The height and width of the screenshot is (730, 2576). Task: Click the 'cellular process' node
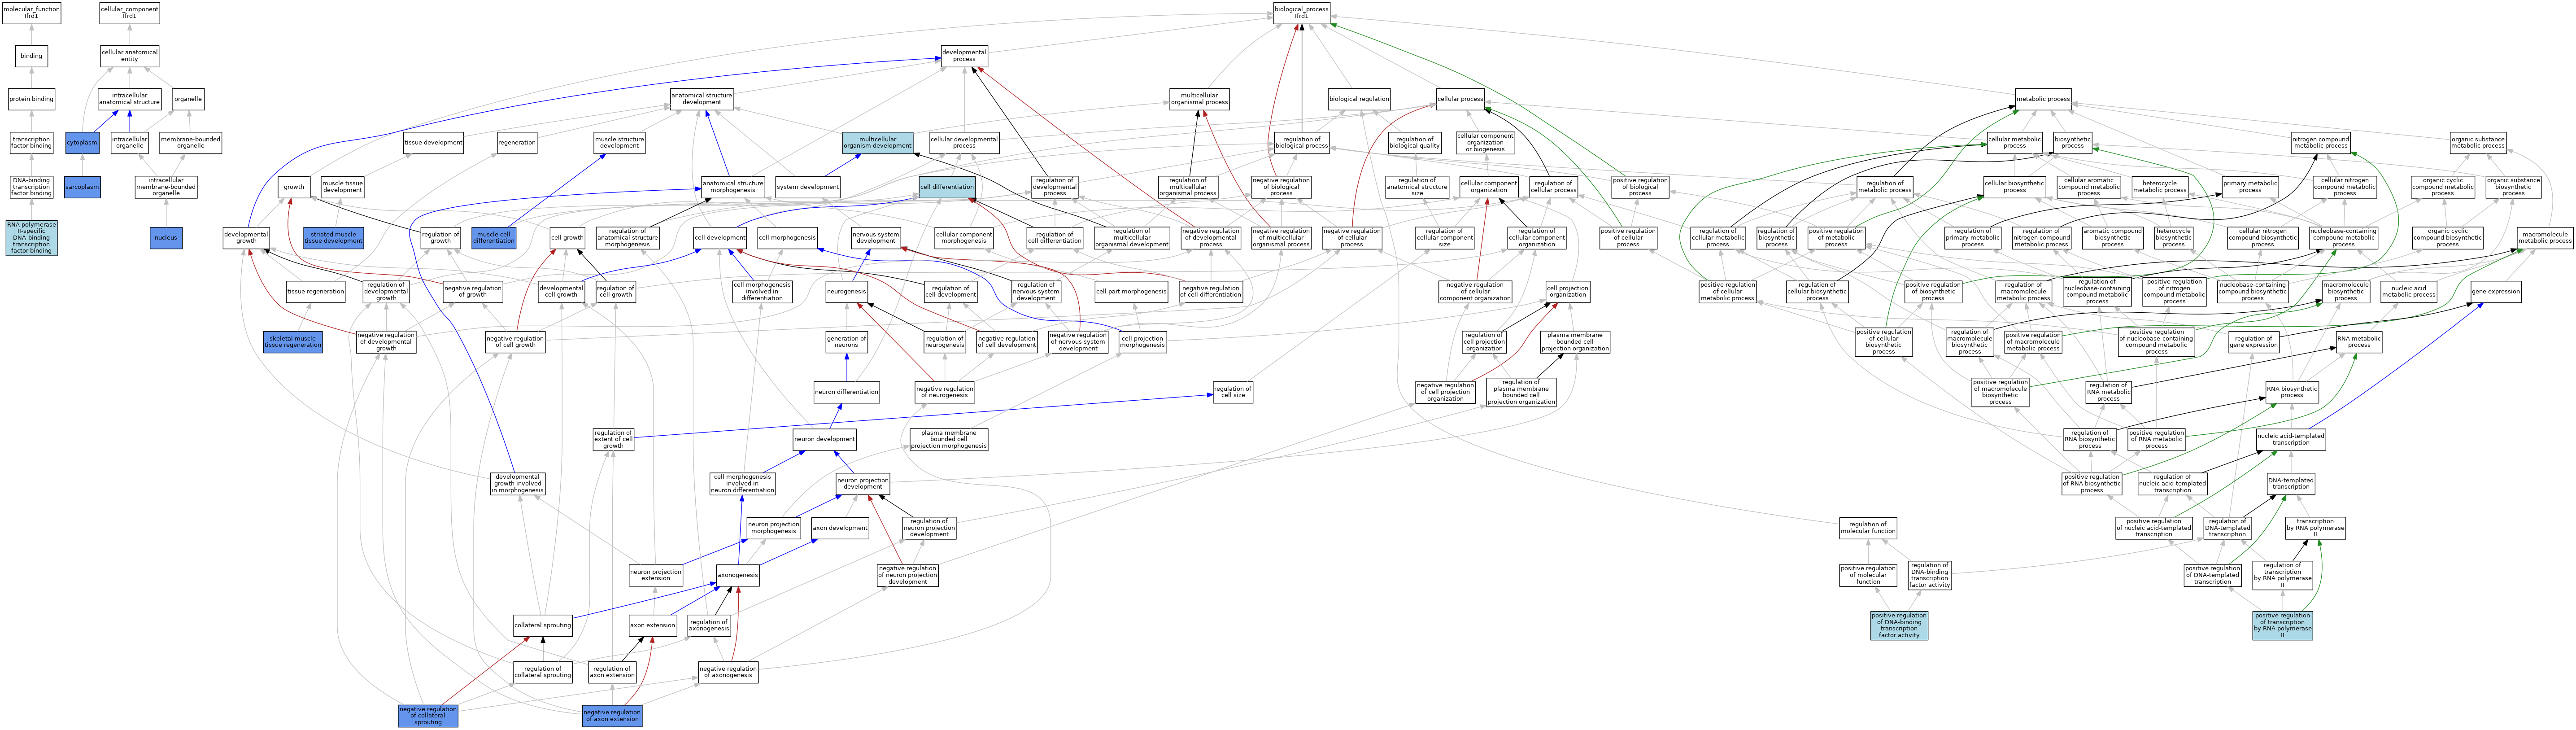click(x=1460, y=99)
